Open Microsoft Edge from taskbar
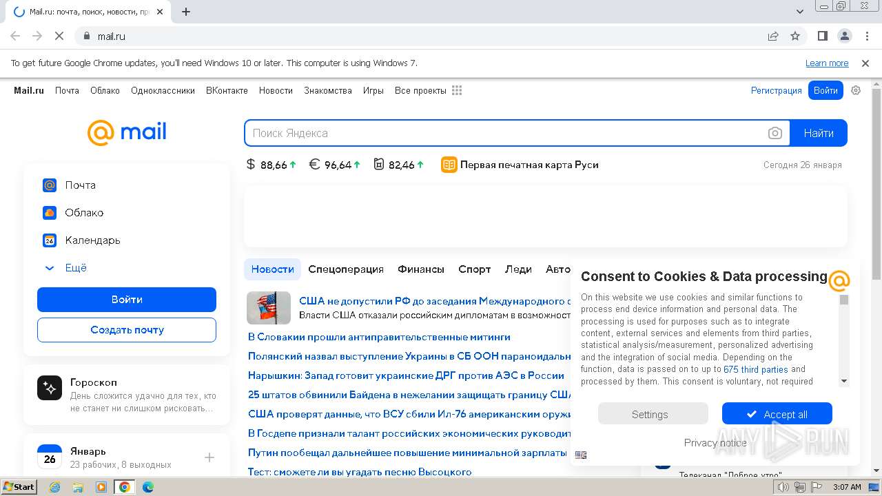Screen dimensions: 882x496 pos(147,487)
